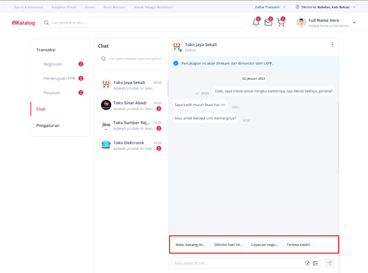The height and width of the screenshot is (273, 368).
Task: Click the eKatalog logo
Action: coord(24,23)
